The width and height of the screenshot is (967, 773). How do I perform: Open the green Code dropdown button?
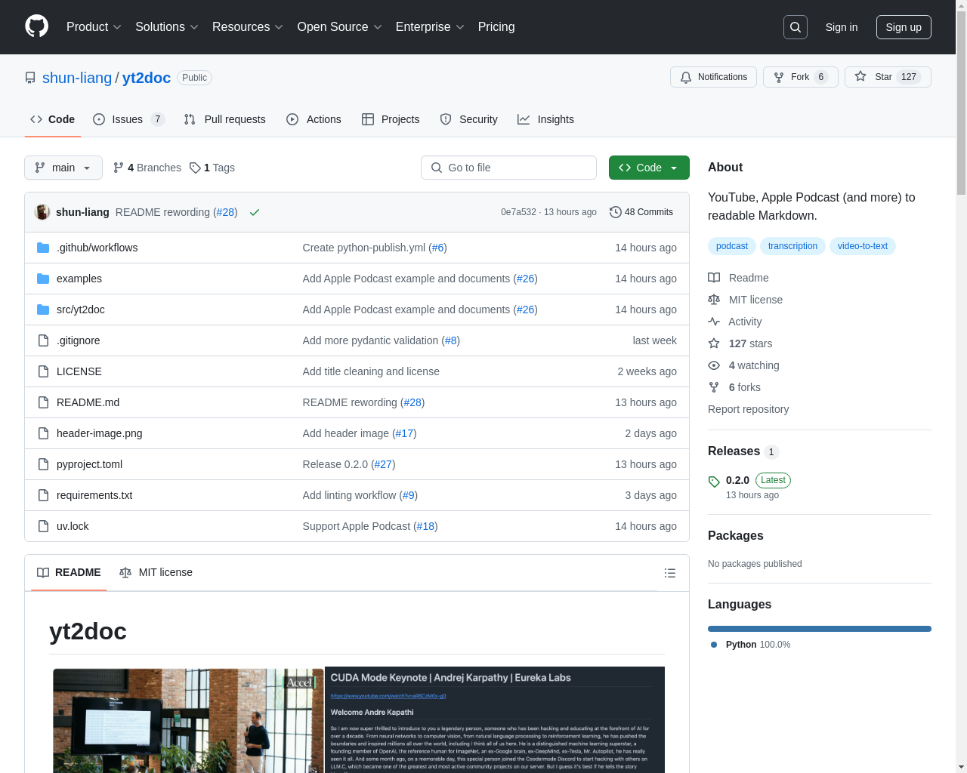tap(649, 168)
